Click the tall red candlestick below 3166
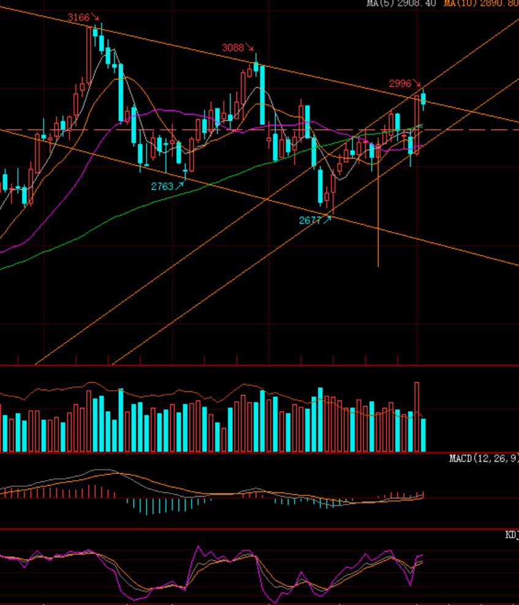The height and width of the screenshot is (605, 519). (x=89, y=56)
